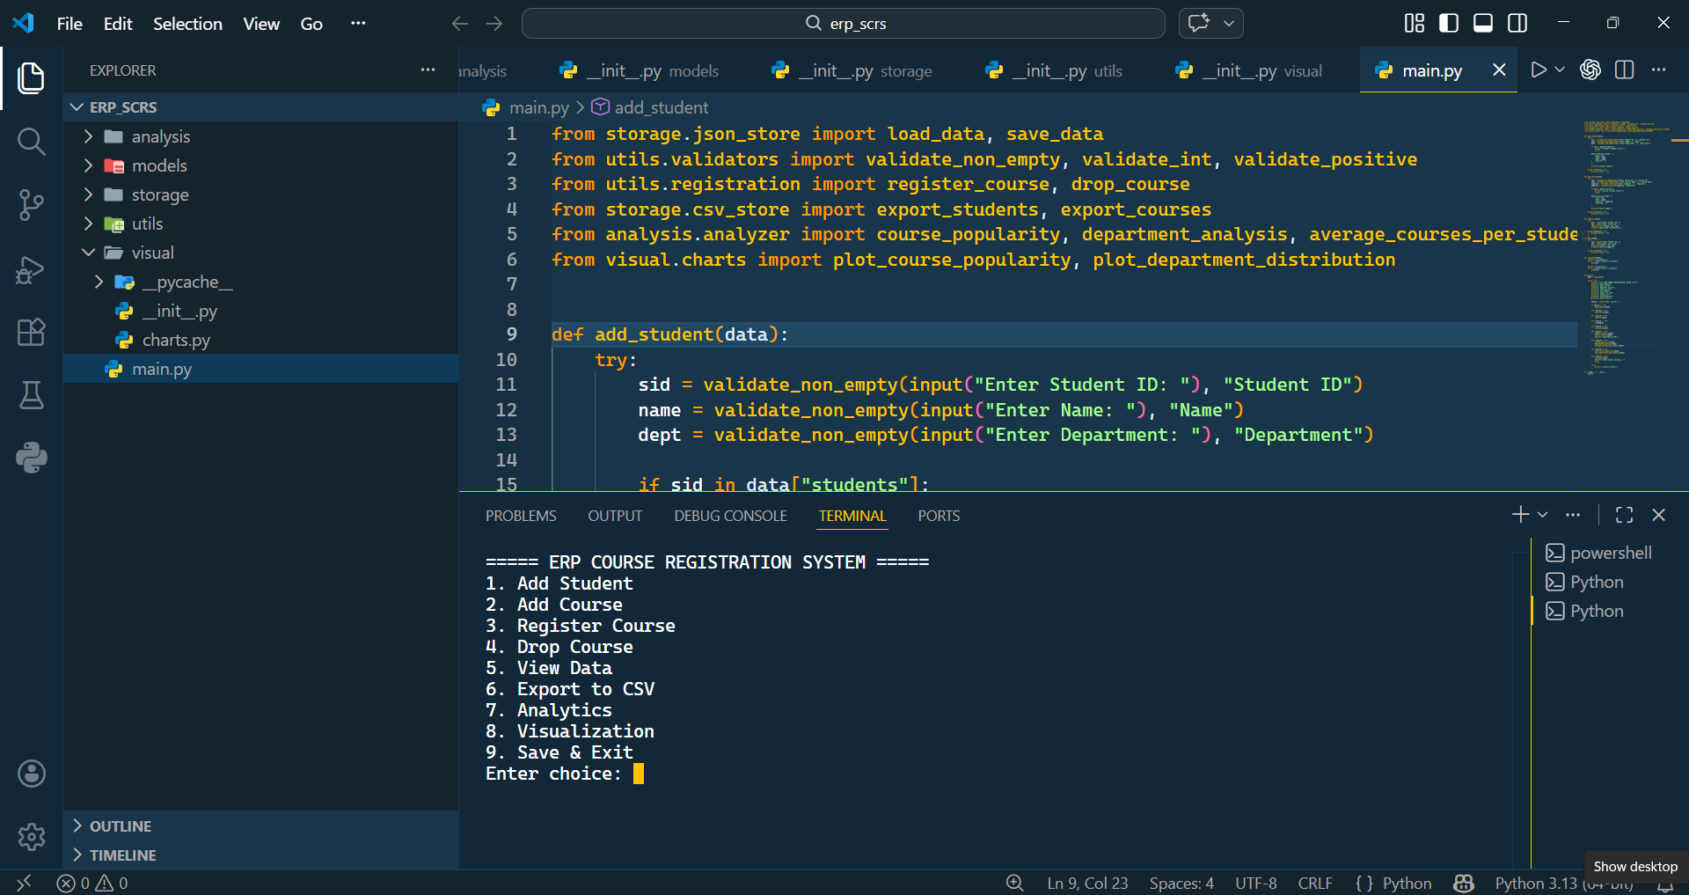Image resolution: width=1689 pixels, height=895 pixels.
Task: Open the Go menu
Action: [311, 24]
